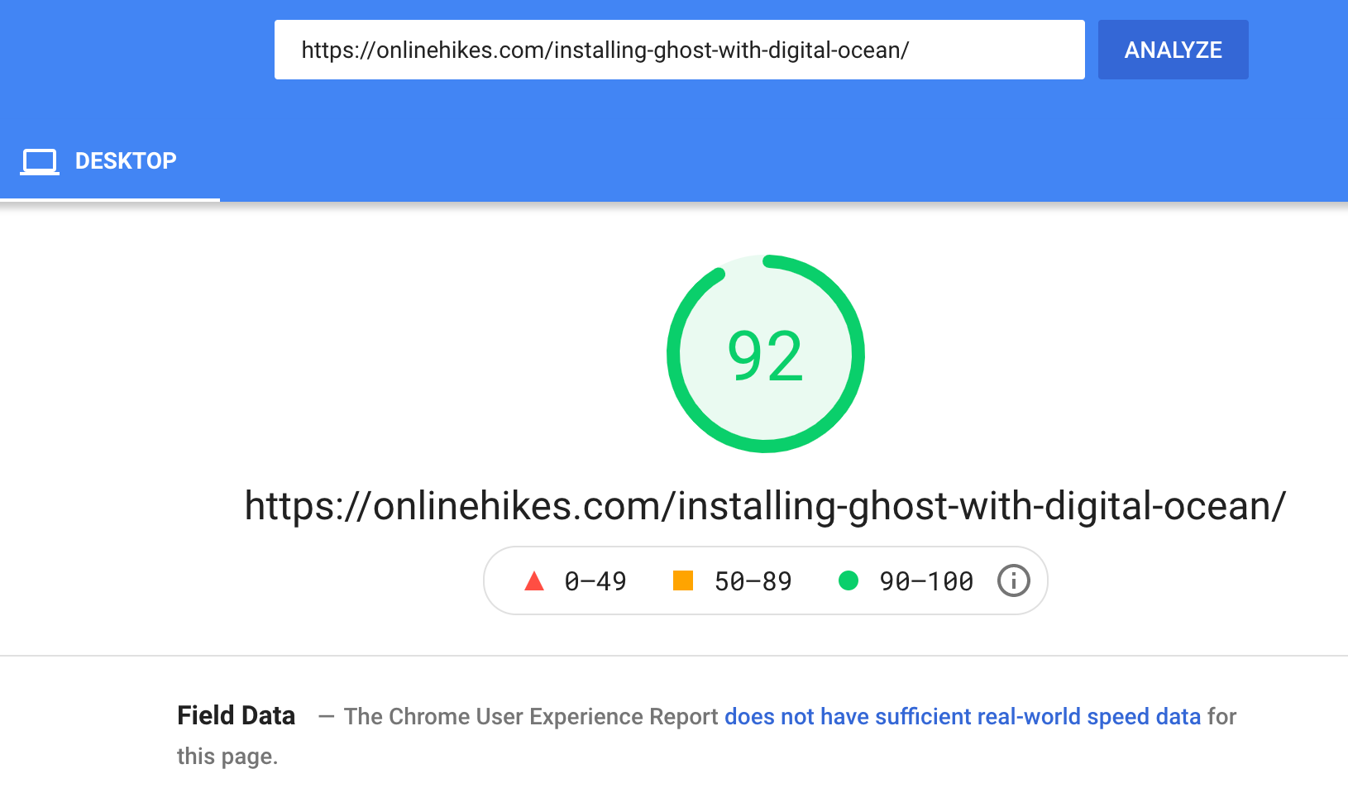Click the score number 92
1348x812 pixels.
(765, 356)
